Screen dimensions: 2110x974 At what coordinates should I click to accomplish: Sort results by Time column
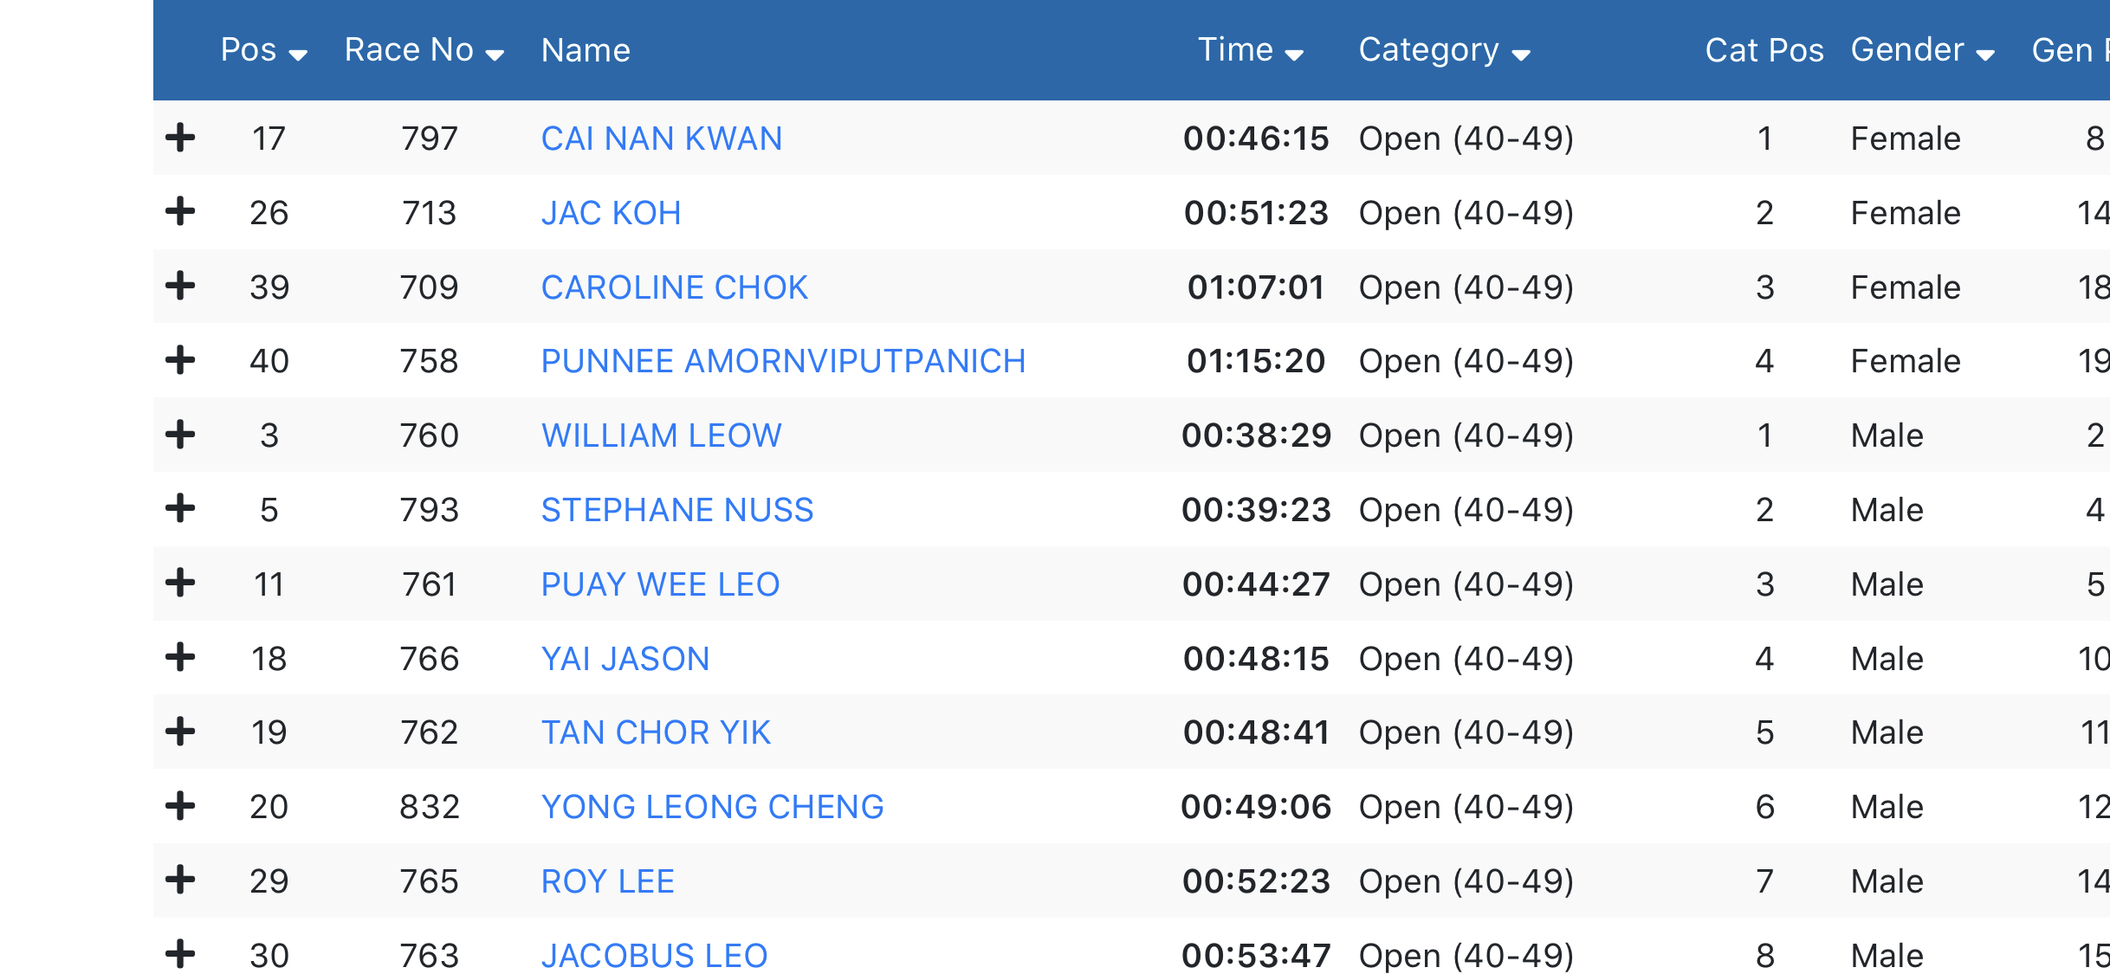1250,50
